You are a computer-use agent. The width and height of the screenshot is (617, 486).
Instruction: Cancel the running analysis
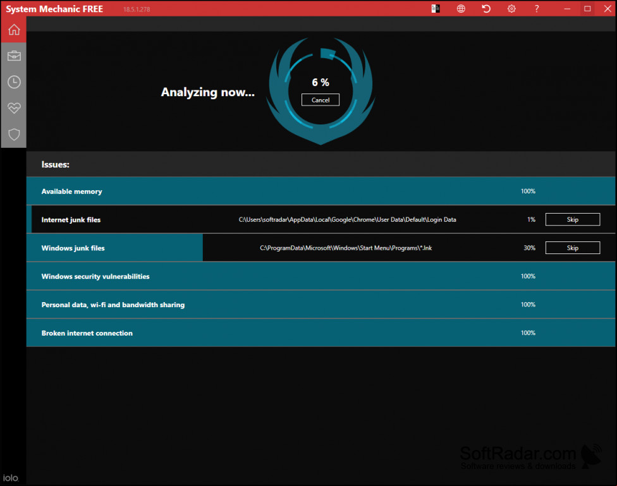pos(321,100)
